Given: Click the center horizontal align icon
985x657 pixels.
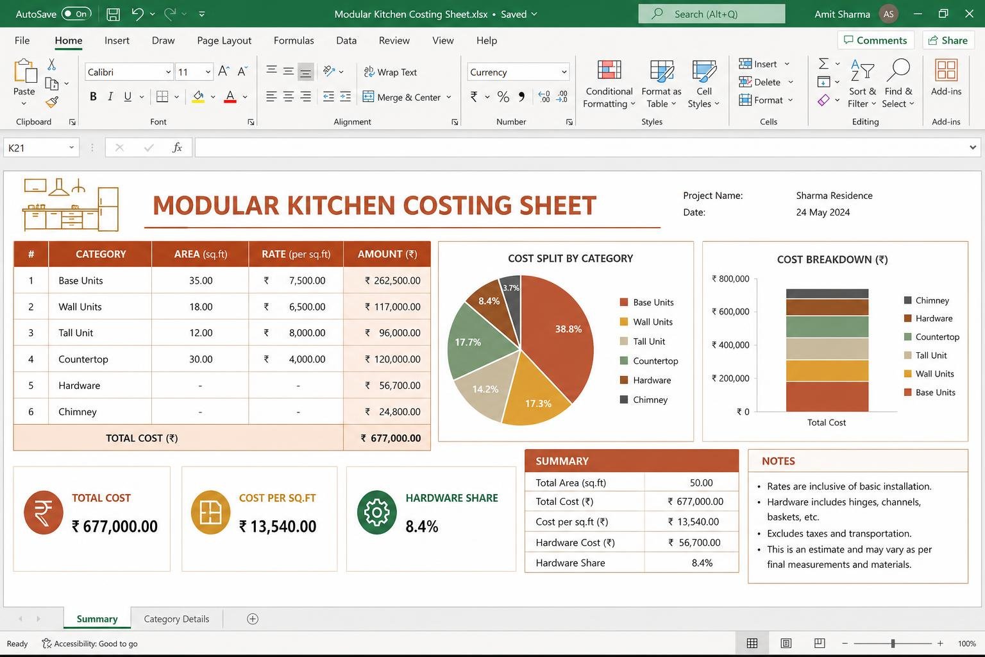Looking at the screenshot, I should pyautogui.click(x=289, y=97).
